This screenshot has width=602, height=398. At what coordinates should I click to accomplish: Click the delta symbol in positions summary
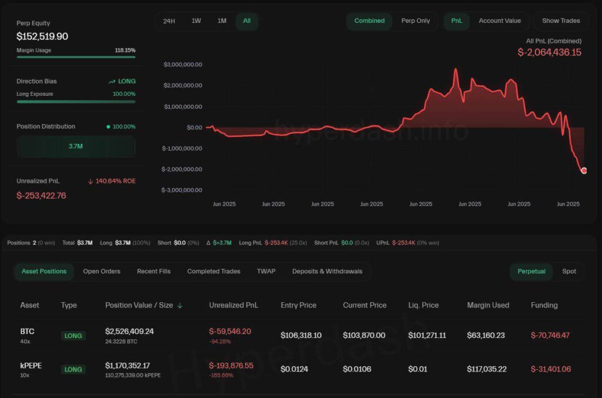pos(208,243)
